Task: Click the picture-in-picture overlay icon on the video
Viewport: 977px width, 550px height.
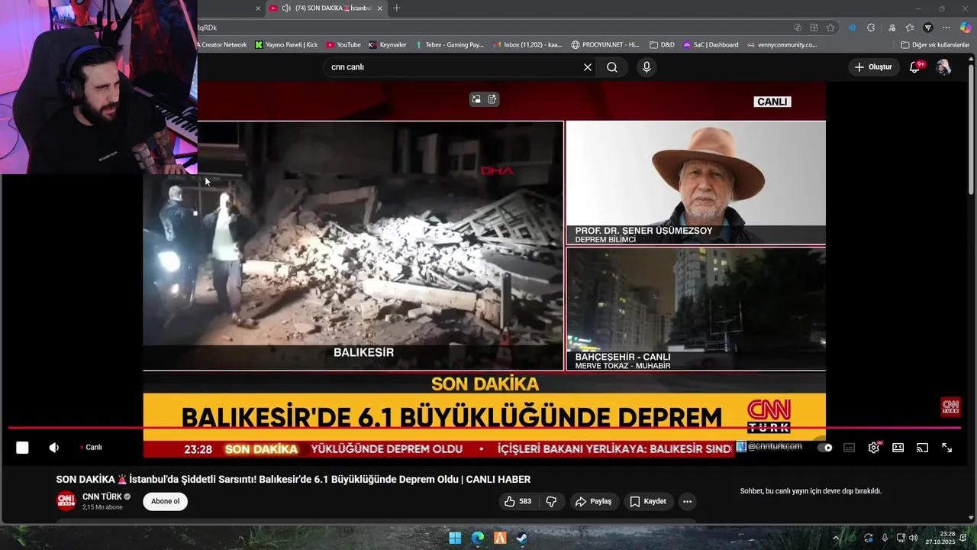Action: point(476,99)
